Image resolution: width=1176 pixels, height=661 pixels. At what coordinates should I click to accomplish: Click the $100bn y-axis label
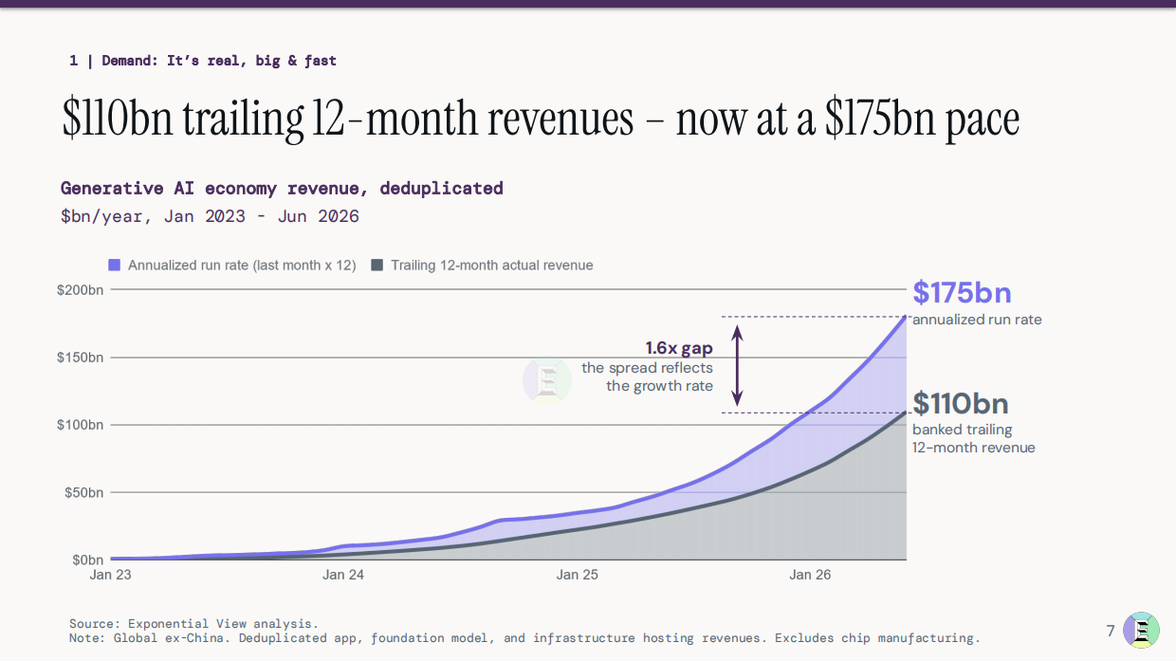coord(80,425)
